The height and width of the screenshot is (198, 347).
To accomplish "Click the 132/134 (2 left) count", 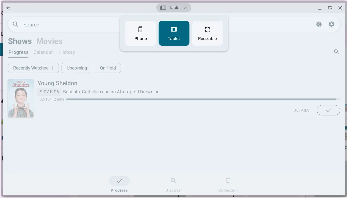I will point(51,99).
